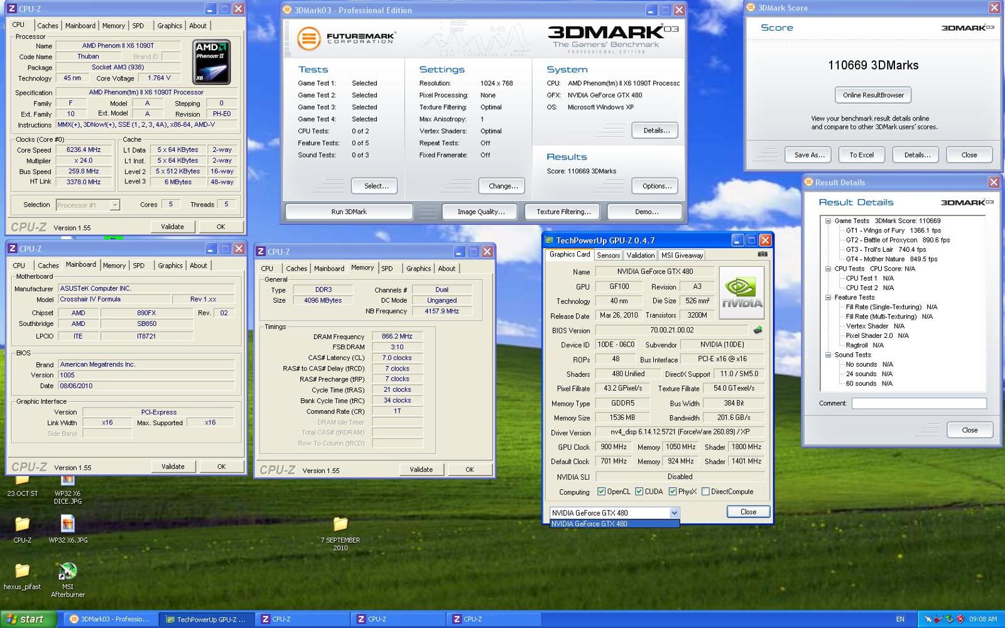Switch to 3DMark03 taskbar button
The height and width of the screenshot is (628, 1005).
click(x=110, y=619)
